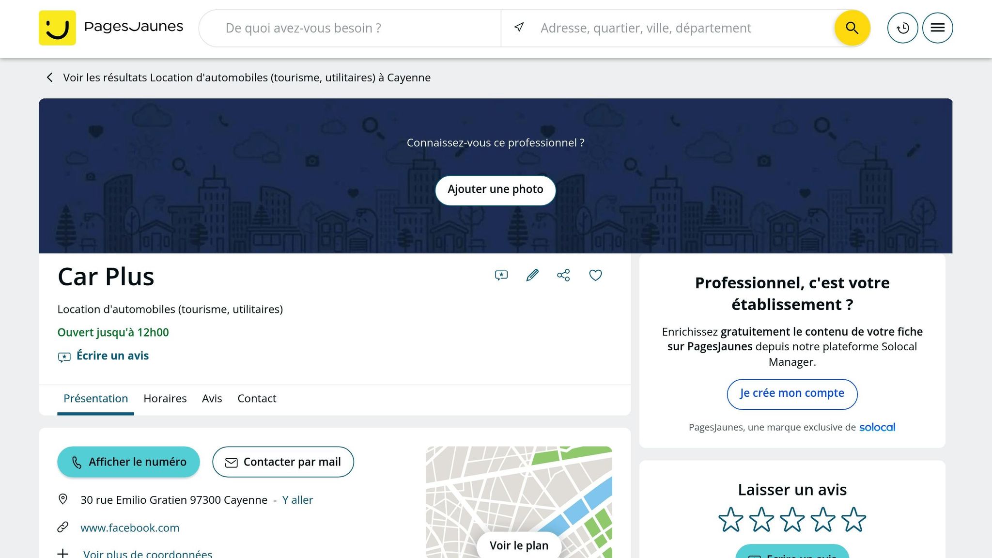Open the hamburger menu
Image resolution: width=992 pixels, height=558 pixels.
pos(937,28)
